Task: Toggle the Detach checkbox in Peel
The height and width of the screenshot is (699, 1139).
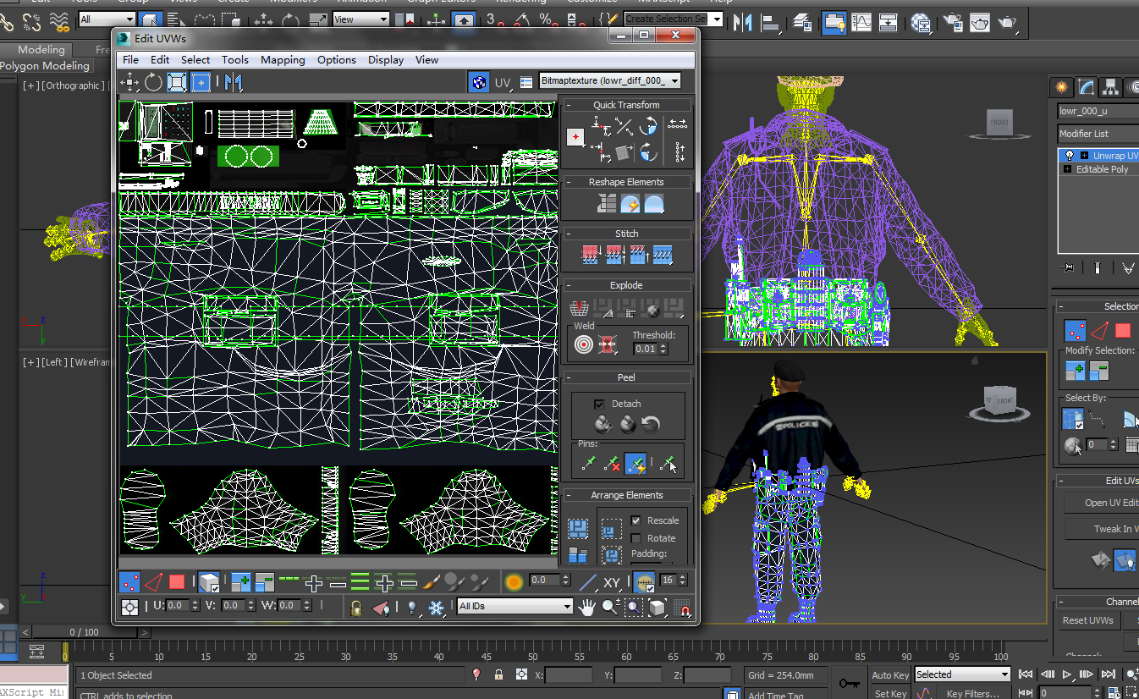Action: pos(599,404)
